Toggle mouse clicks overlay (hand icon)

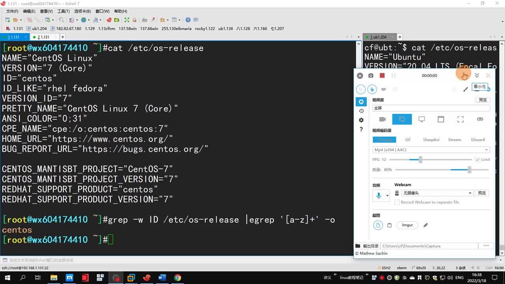point(372,89)
